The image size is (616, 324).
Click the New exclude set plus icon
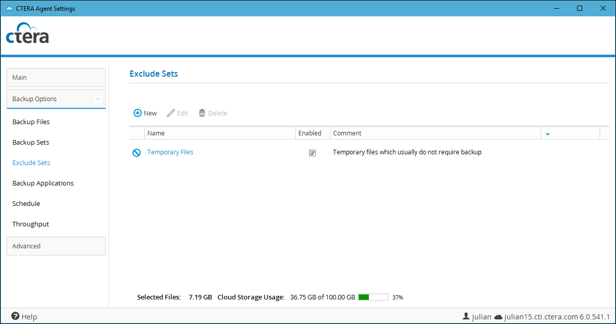(137, 113)
